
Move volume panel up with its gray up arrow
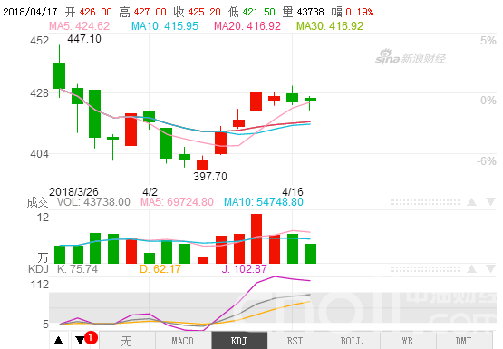(x=471, y=202)
